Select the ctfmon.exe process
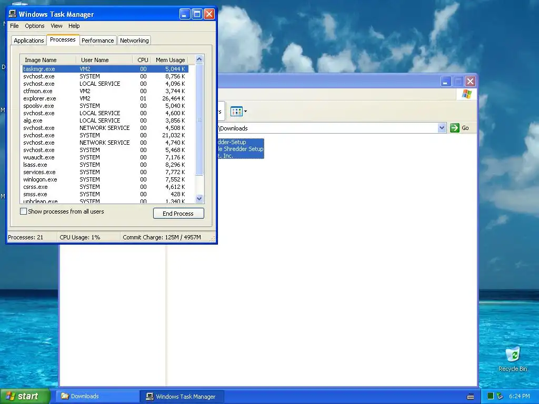Screen dimensions: 539x404 click(x=105, y=91)
